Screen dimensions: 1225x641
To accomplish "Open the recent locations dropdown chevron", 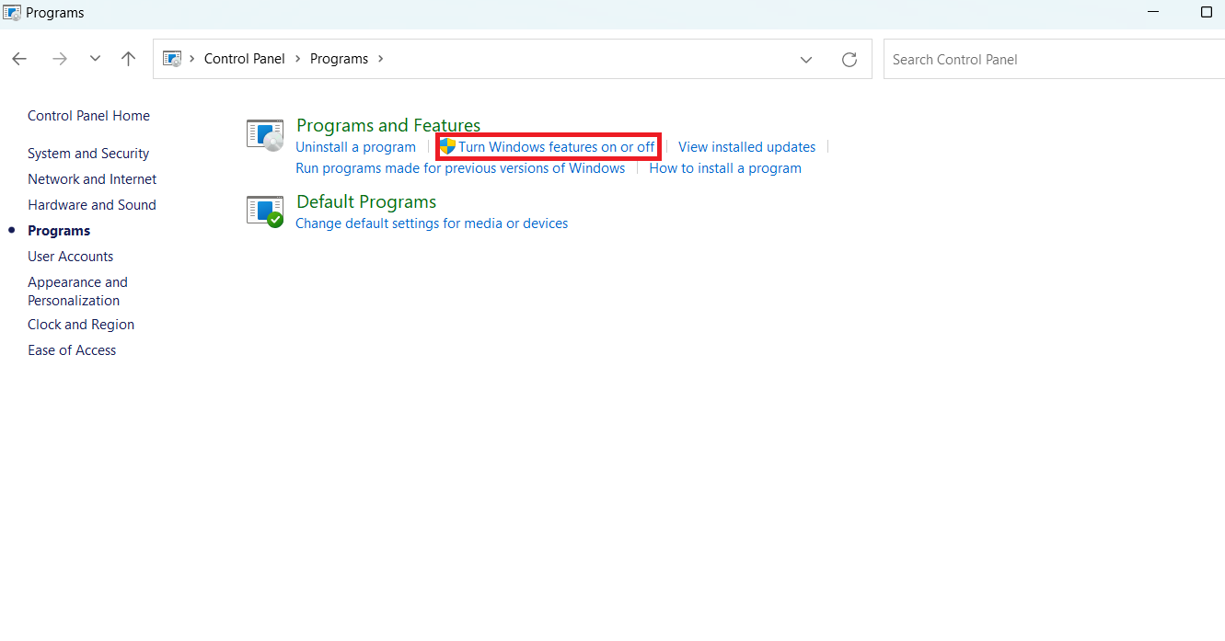I will (95, 59).
